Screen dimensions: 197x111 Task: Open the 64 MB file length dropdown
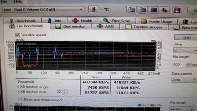point(181,109)
